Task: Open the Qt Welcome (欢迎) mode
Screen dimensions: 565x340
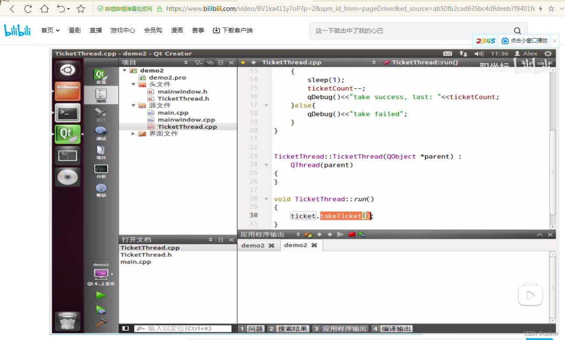Action: [x=101, y=76]
